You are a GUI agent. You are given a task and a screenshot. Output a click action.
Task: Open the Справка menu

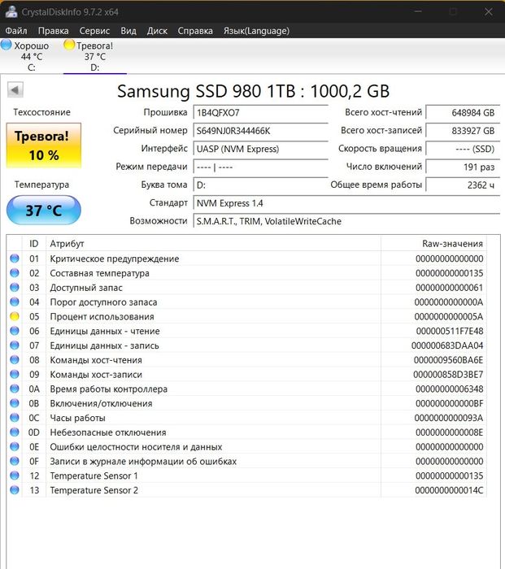click(x=195, y=31)
